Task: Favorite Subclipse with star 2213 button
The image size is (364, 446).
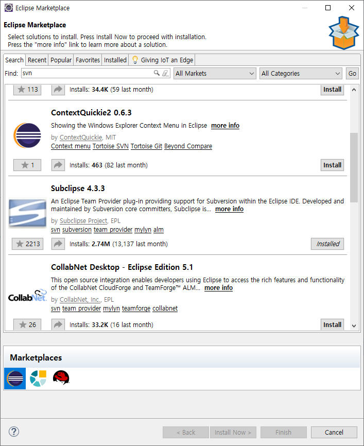Action: click(x=28, y=244)
